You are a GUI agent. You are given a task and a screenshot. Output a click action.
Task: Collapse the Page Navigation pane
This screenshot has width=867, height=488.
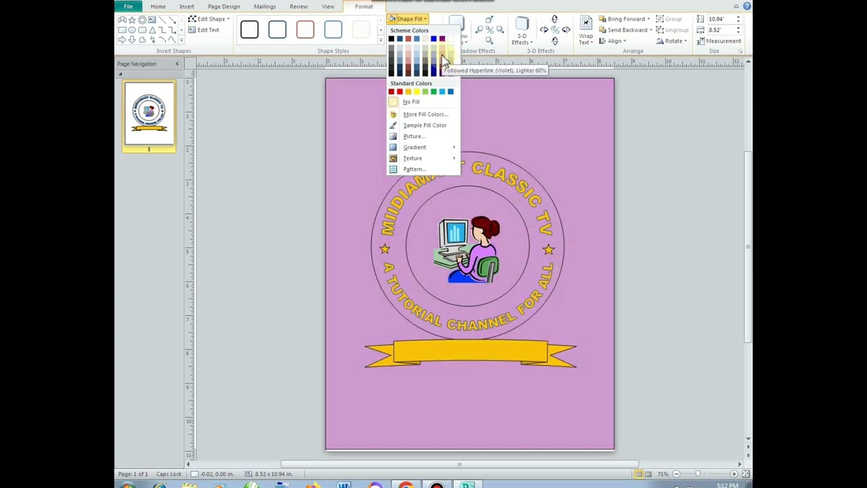pyautogui.click(x=177, y=64)
